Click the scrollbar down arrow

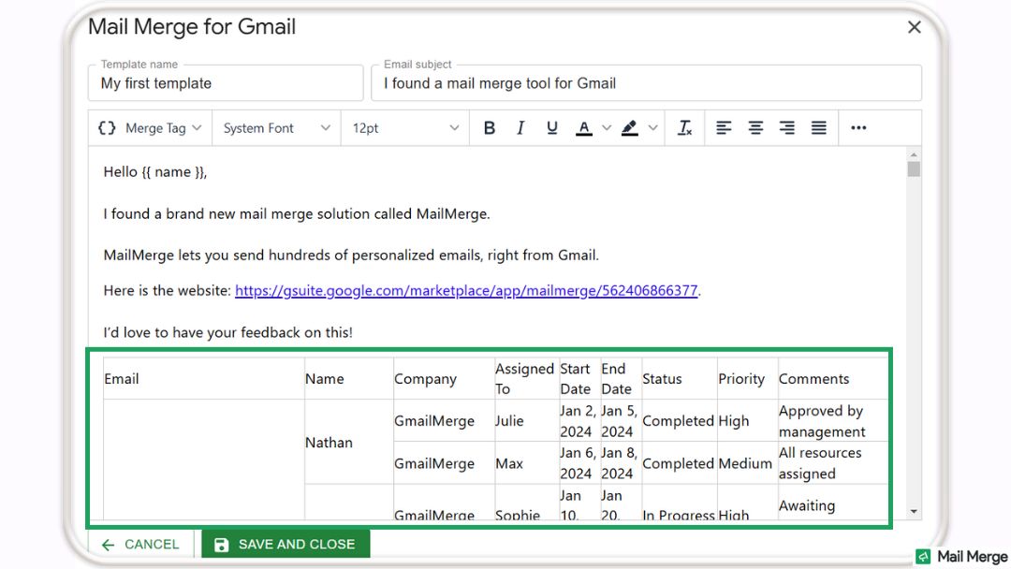coord(914,512)
